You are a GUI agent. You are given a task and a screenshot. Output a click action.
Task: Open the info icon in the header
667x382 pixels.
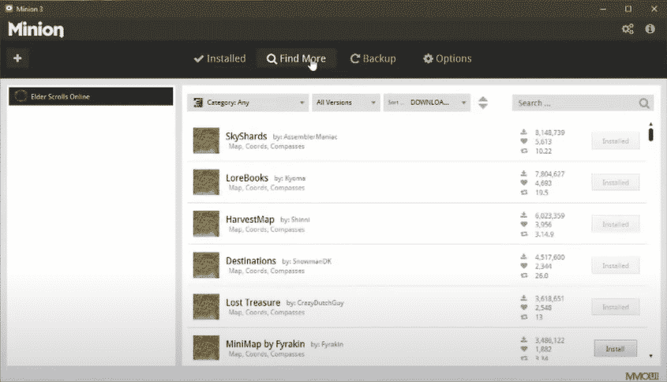click(x=650, y=28)
